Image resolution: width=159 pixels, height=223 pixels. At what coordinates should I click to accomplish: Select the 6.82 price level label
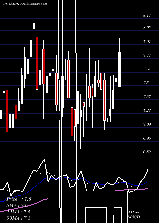[147, 152]
